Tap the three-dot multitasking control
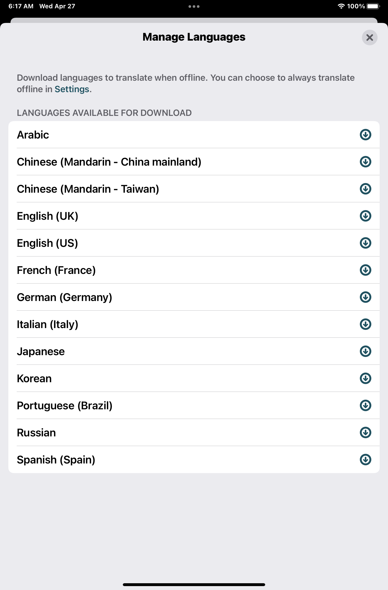Image resolution: width=388 pixels, height=590 pixels. 194,7
